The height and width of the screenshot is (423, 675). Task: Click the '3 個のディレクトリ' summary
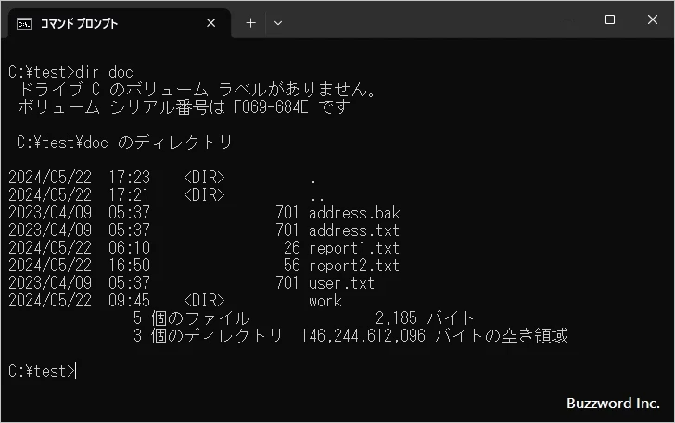pyautogui.click(x=208, y=336)
